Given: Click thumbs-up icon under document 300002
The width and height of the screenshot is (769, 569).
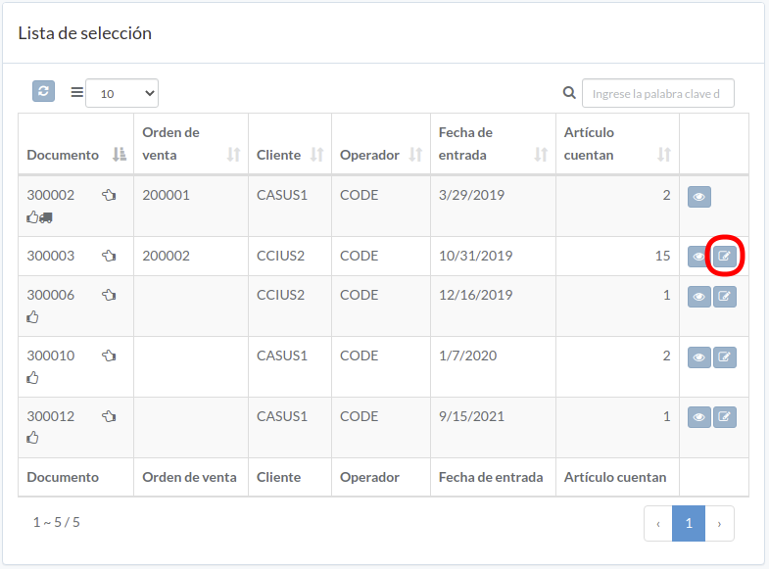Looking at the screenshot, I should (32, 217).
